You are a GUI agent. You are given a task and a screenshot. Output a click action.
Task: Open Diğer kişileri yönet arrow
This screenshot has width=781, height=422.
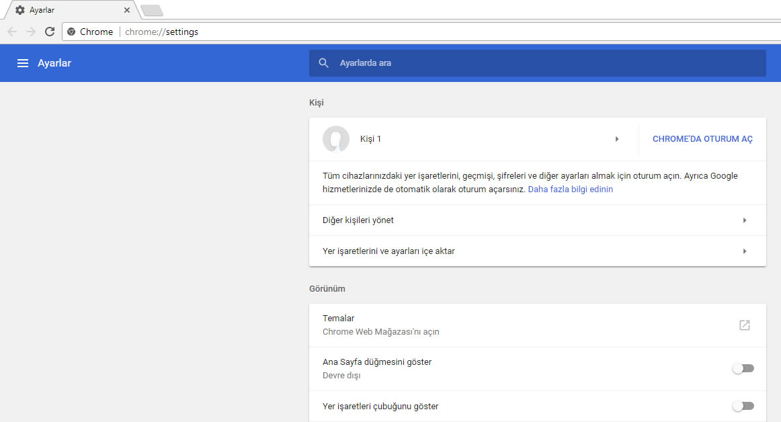745,220
